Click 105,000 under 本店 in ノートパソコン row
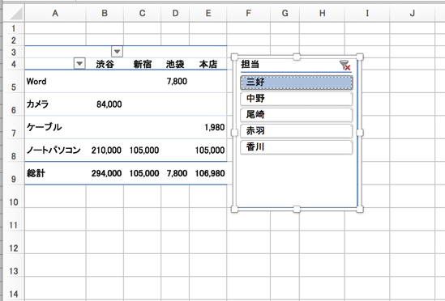Image resolution: width=445 pixels, height=301 pixels. coord(210,150)
